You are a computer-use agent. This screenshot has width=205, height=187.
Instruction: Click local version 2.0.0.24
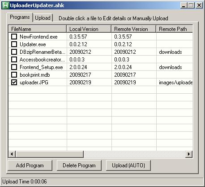78,67
